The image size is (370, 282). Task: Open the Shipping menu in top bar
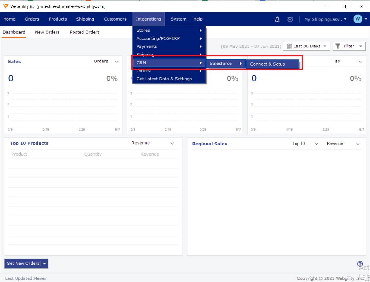(x=85, y=19)
